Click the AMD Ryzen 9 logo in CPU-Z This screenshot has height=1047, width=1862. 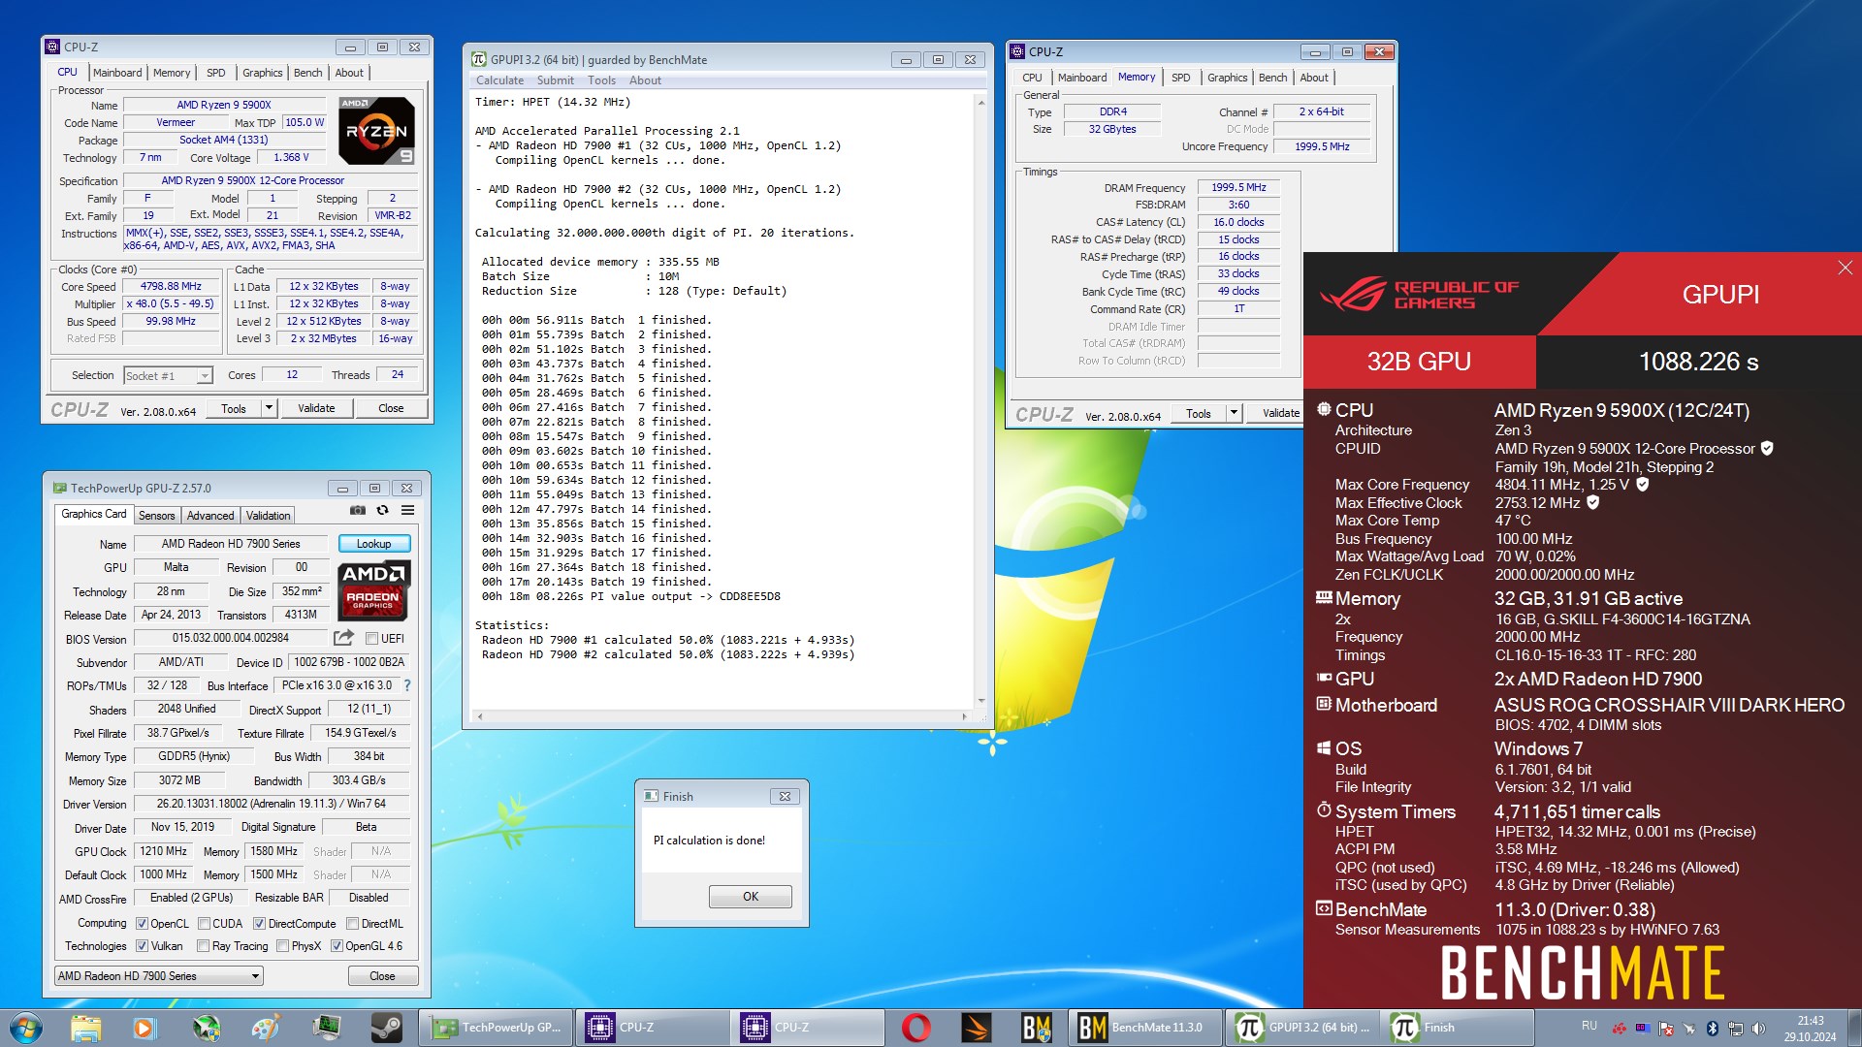377,130
